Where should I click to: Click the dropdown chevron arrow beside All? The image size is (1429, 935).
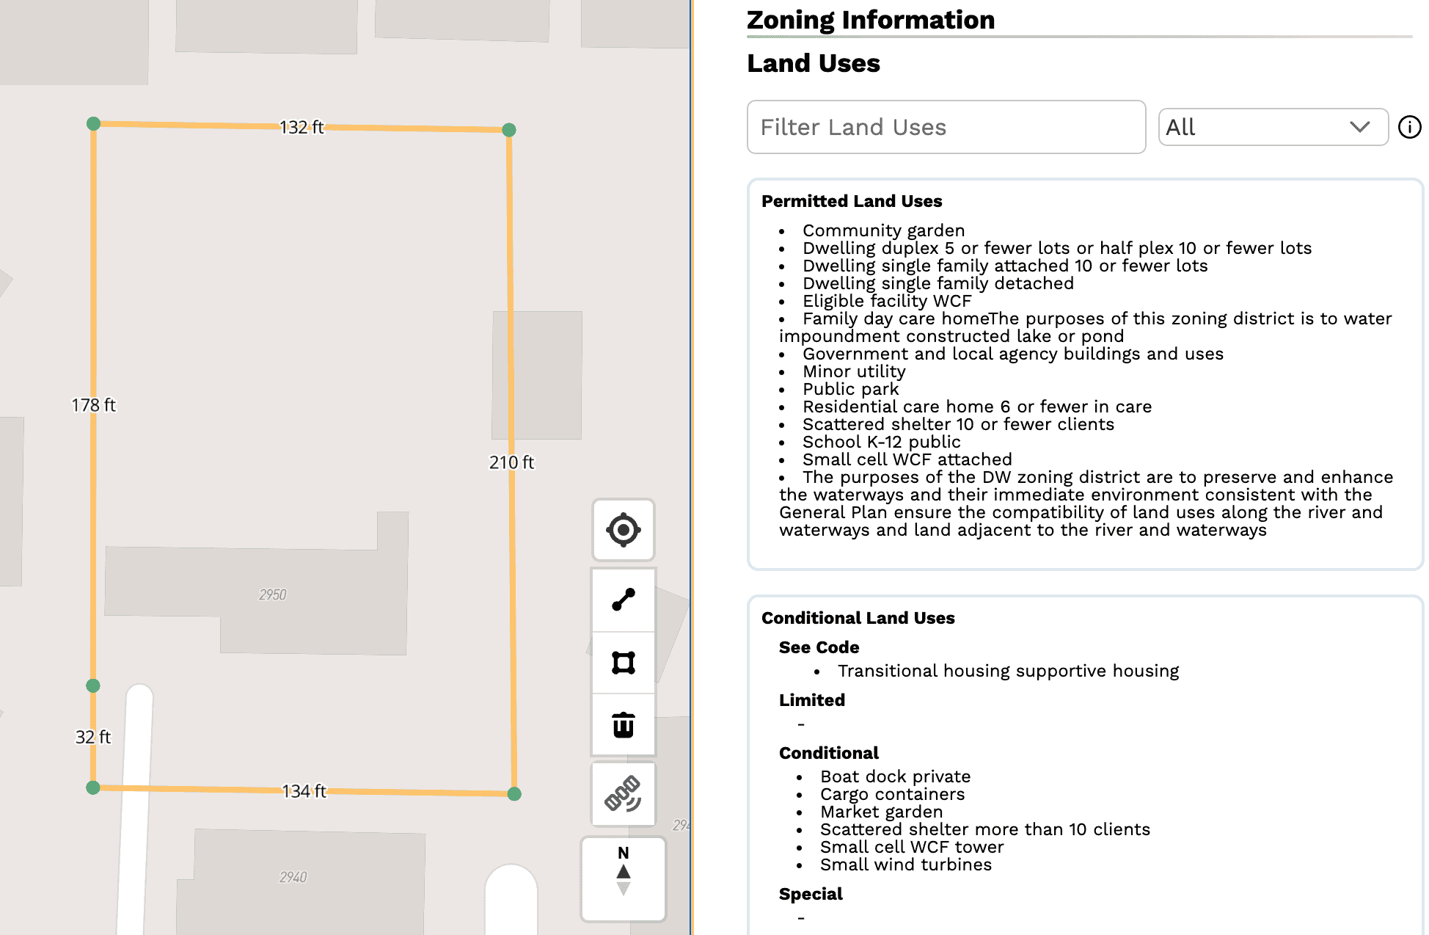pyautogui.click(x=1359, y=127)
